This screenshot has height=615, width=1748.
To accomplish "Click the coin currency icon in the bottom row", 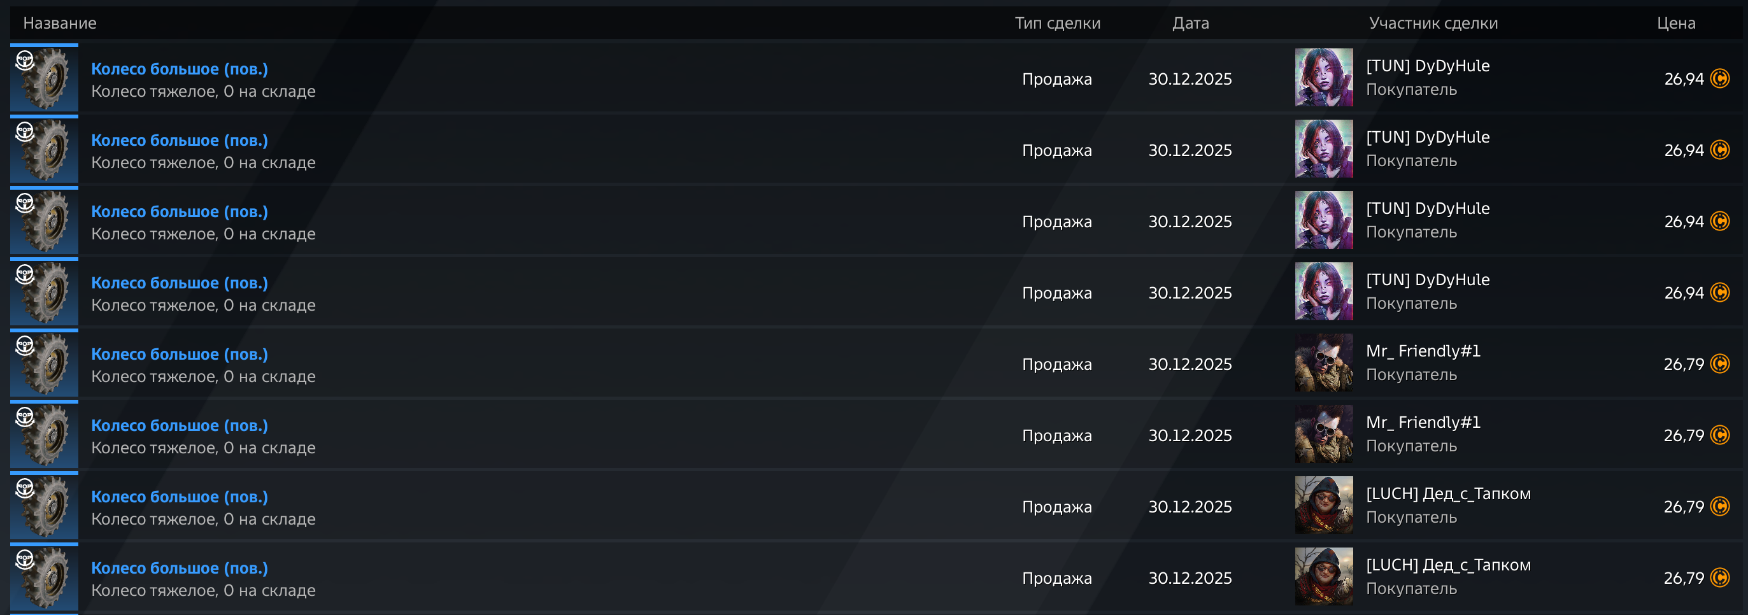I will pyautogui.click(x=1719, y=577).
